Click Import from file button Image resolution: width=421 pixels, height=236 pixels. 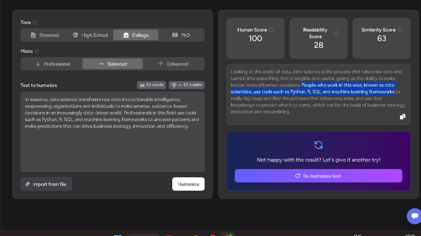tap(46, 184)
